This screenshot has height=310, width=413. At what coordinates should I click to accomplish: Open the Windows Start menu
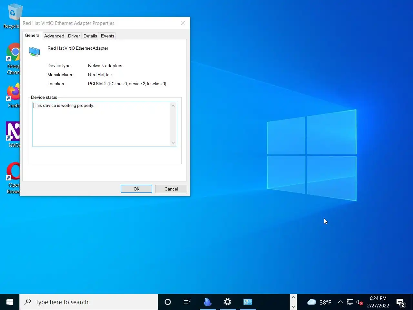[10, 302]
